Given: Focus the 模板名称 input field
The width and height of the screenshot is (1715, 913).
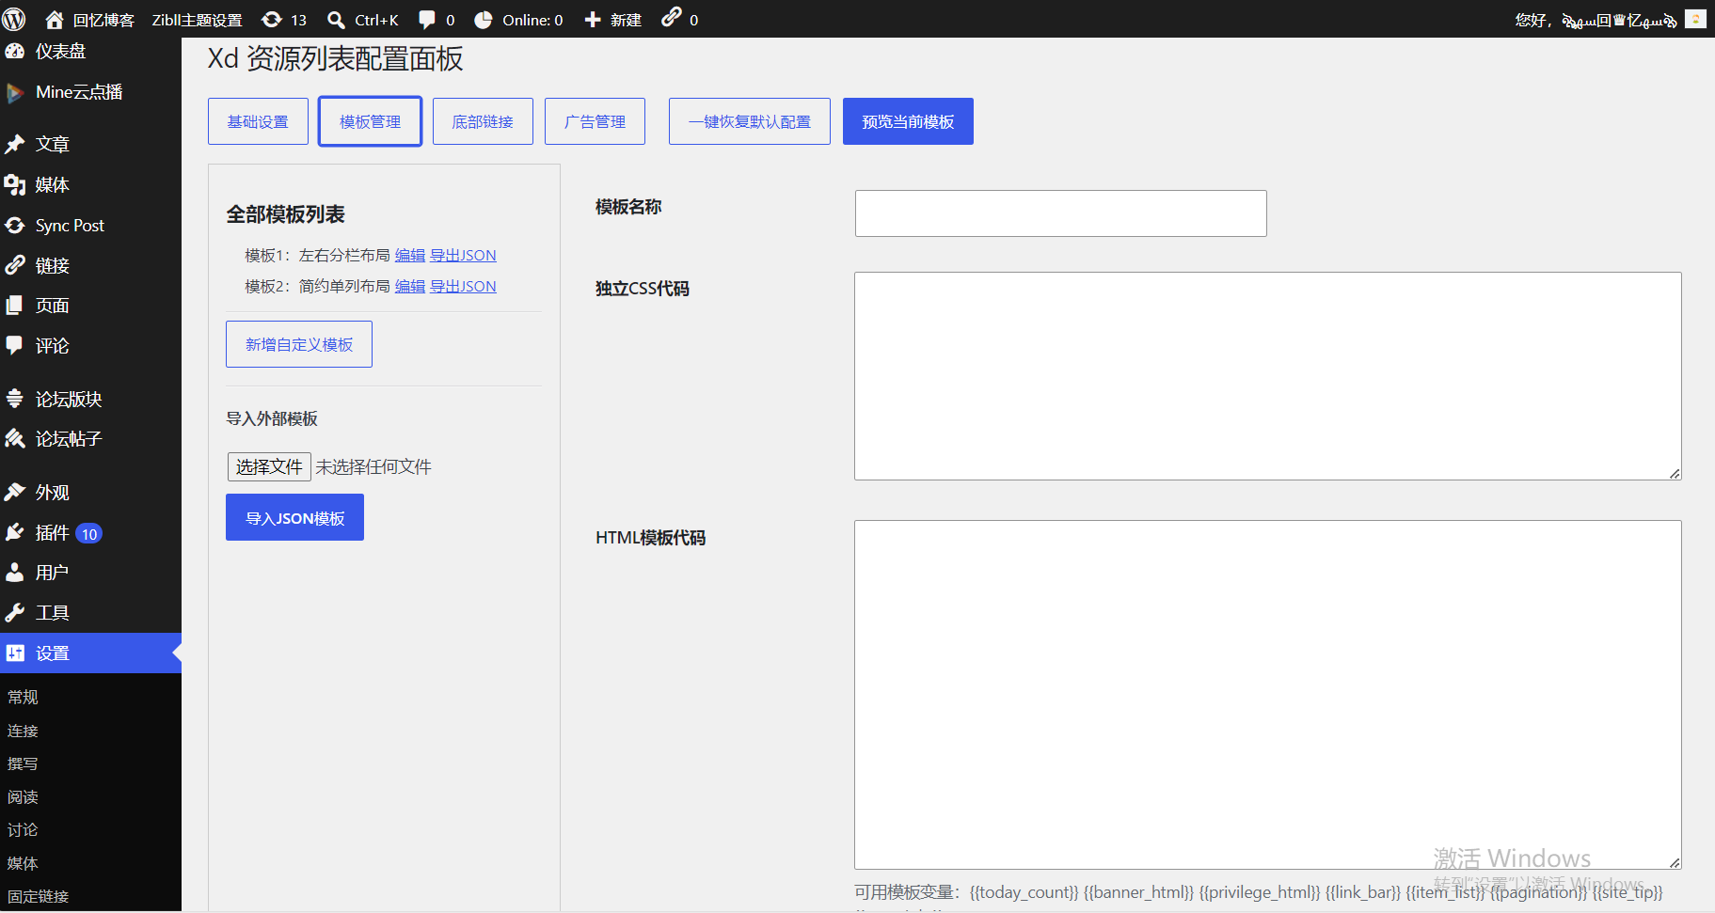Looking at the screenshot, I should pyautogui.click(x=1060, y=213).
